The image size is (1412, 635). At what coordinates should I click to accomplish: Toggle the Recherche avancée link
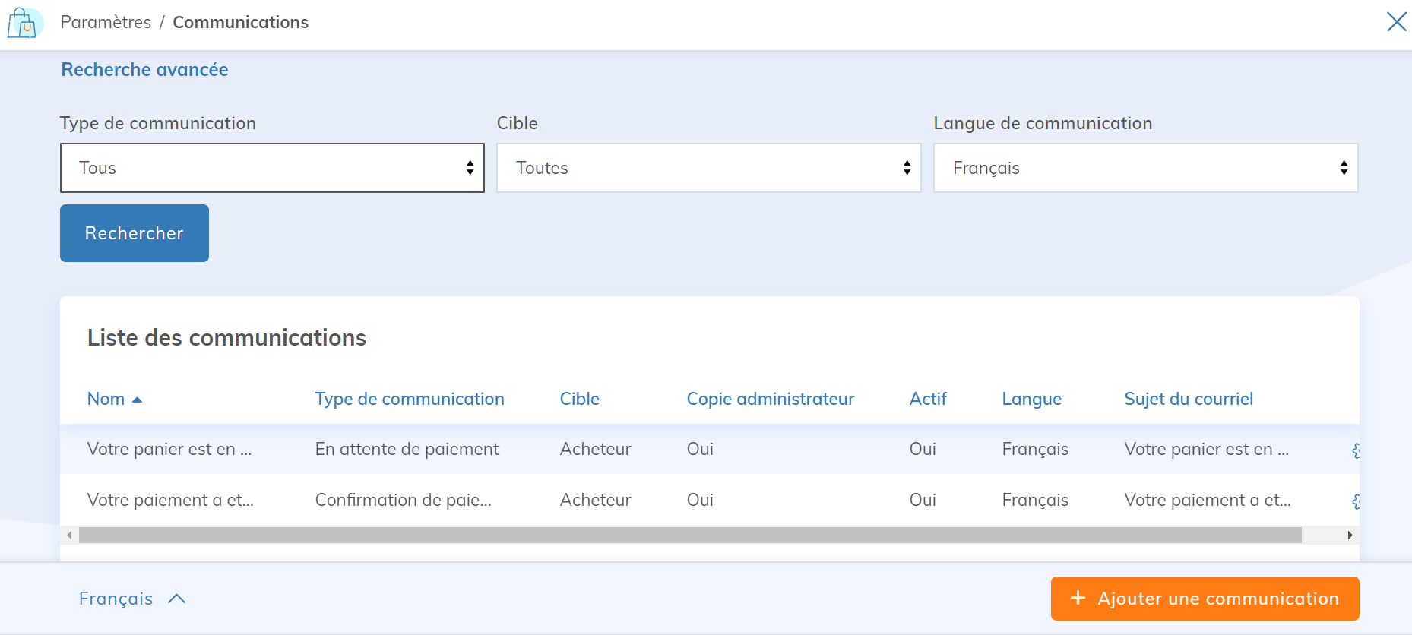pos(144,70)
